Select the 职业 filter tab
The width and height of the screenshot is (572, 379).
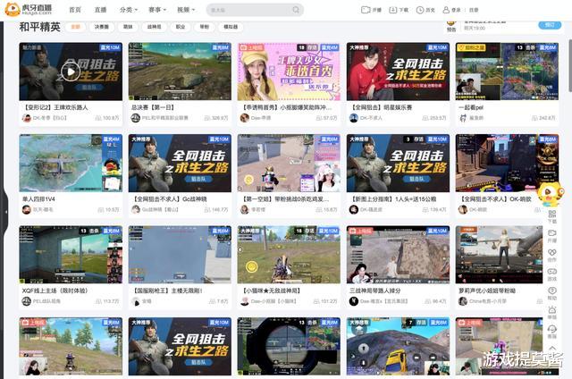pyautogui.click(x=181, y=27)
